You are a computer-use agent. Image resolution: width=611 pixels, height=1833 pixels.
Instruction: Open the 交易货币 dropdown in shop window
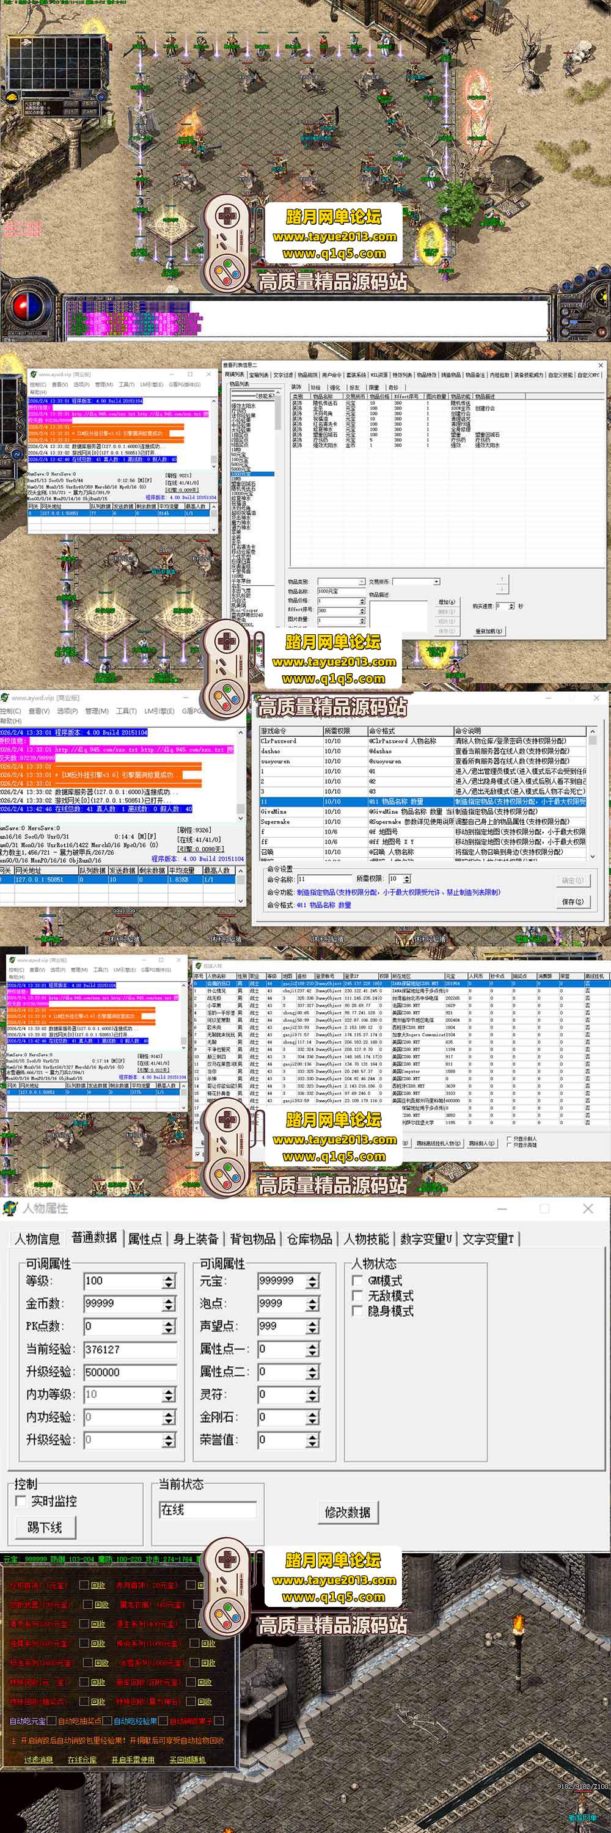click(437, 581)
